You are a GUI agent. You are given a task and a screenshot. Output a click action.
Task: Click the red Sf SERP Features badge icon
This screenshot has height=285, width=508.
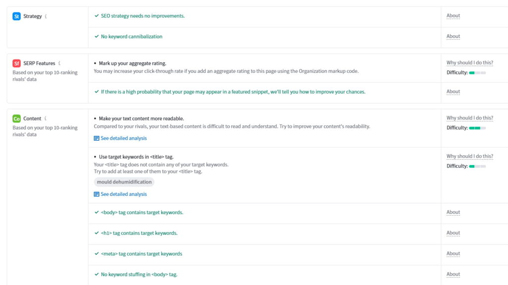(16, 63)
